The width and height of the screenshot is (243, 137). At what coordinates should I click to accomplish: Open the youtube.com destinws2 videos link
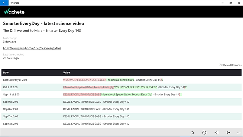click(x=32, y=48)
